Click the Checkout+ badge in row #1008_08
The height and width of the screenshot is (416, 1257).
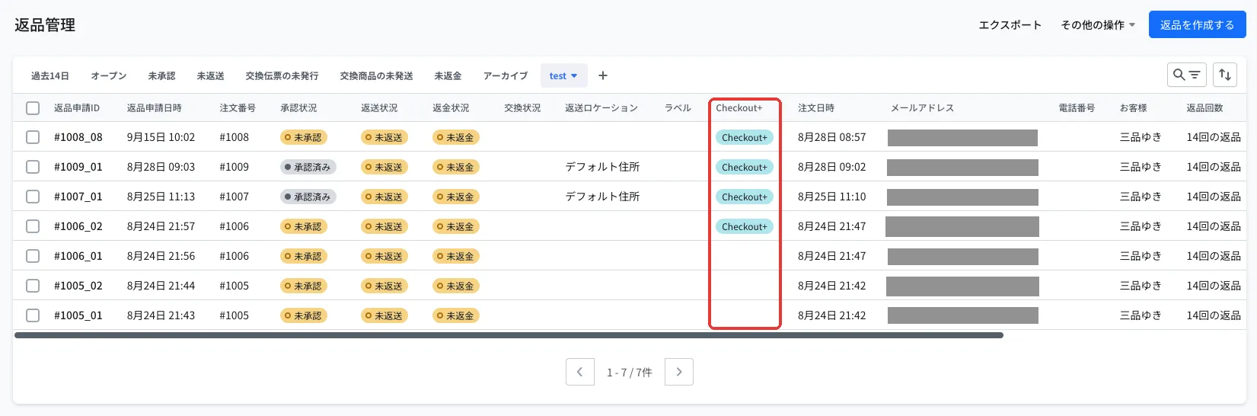(x=744, y=137)
